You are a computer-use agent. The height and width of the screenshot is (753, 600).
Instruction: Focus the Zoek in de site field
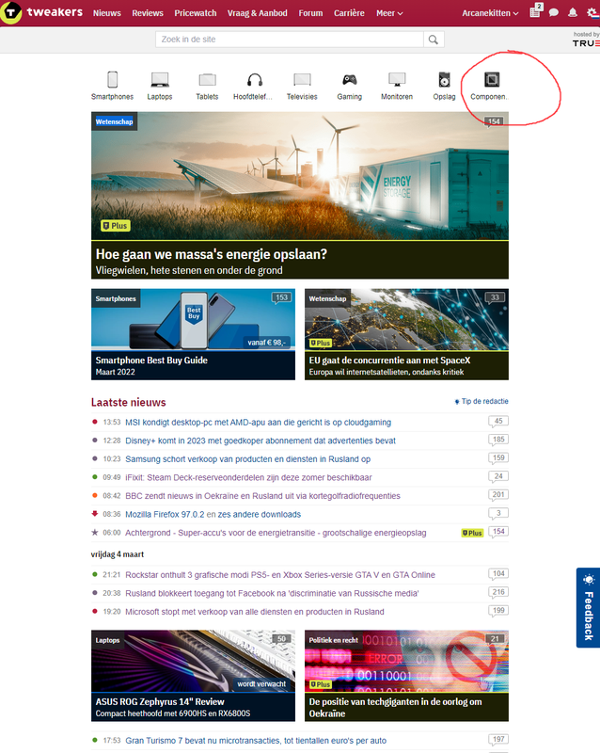tap(290, 40)
